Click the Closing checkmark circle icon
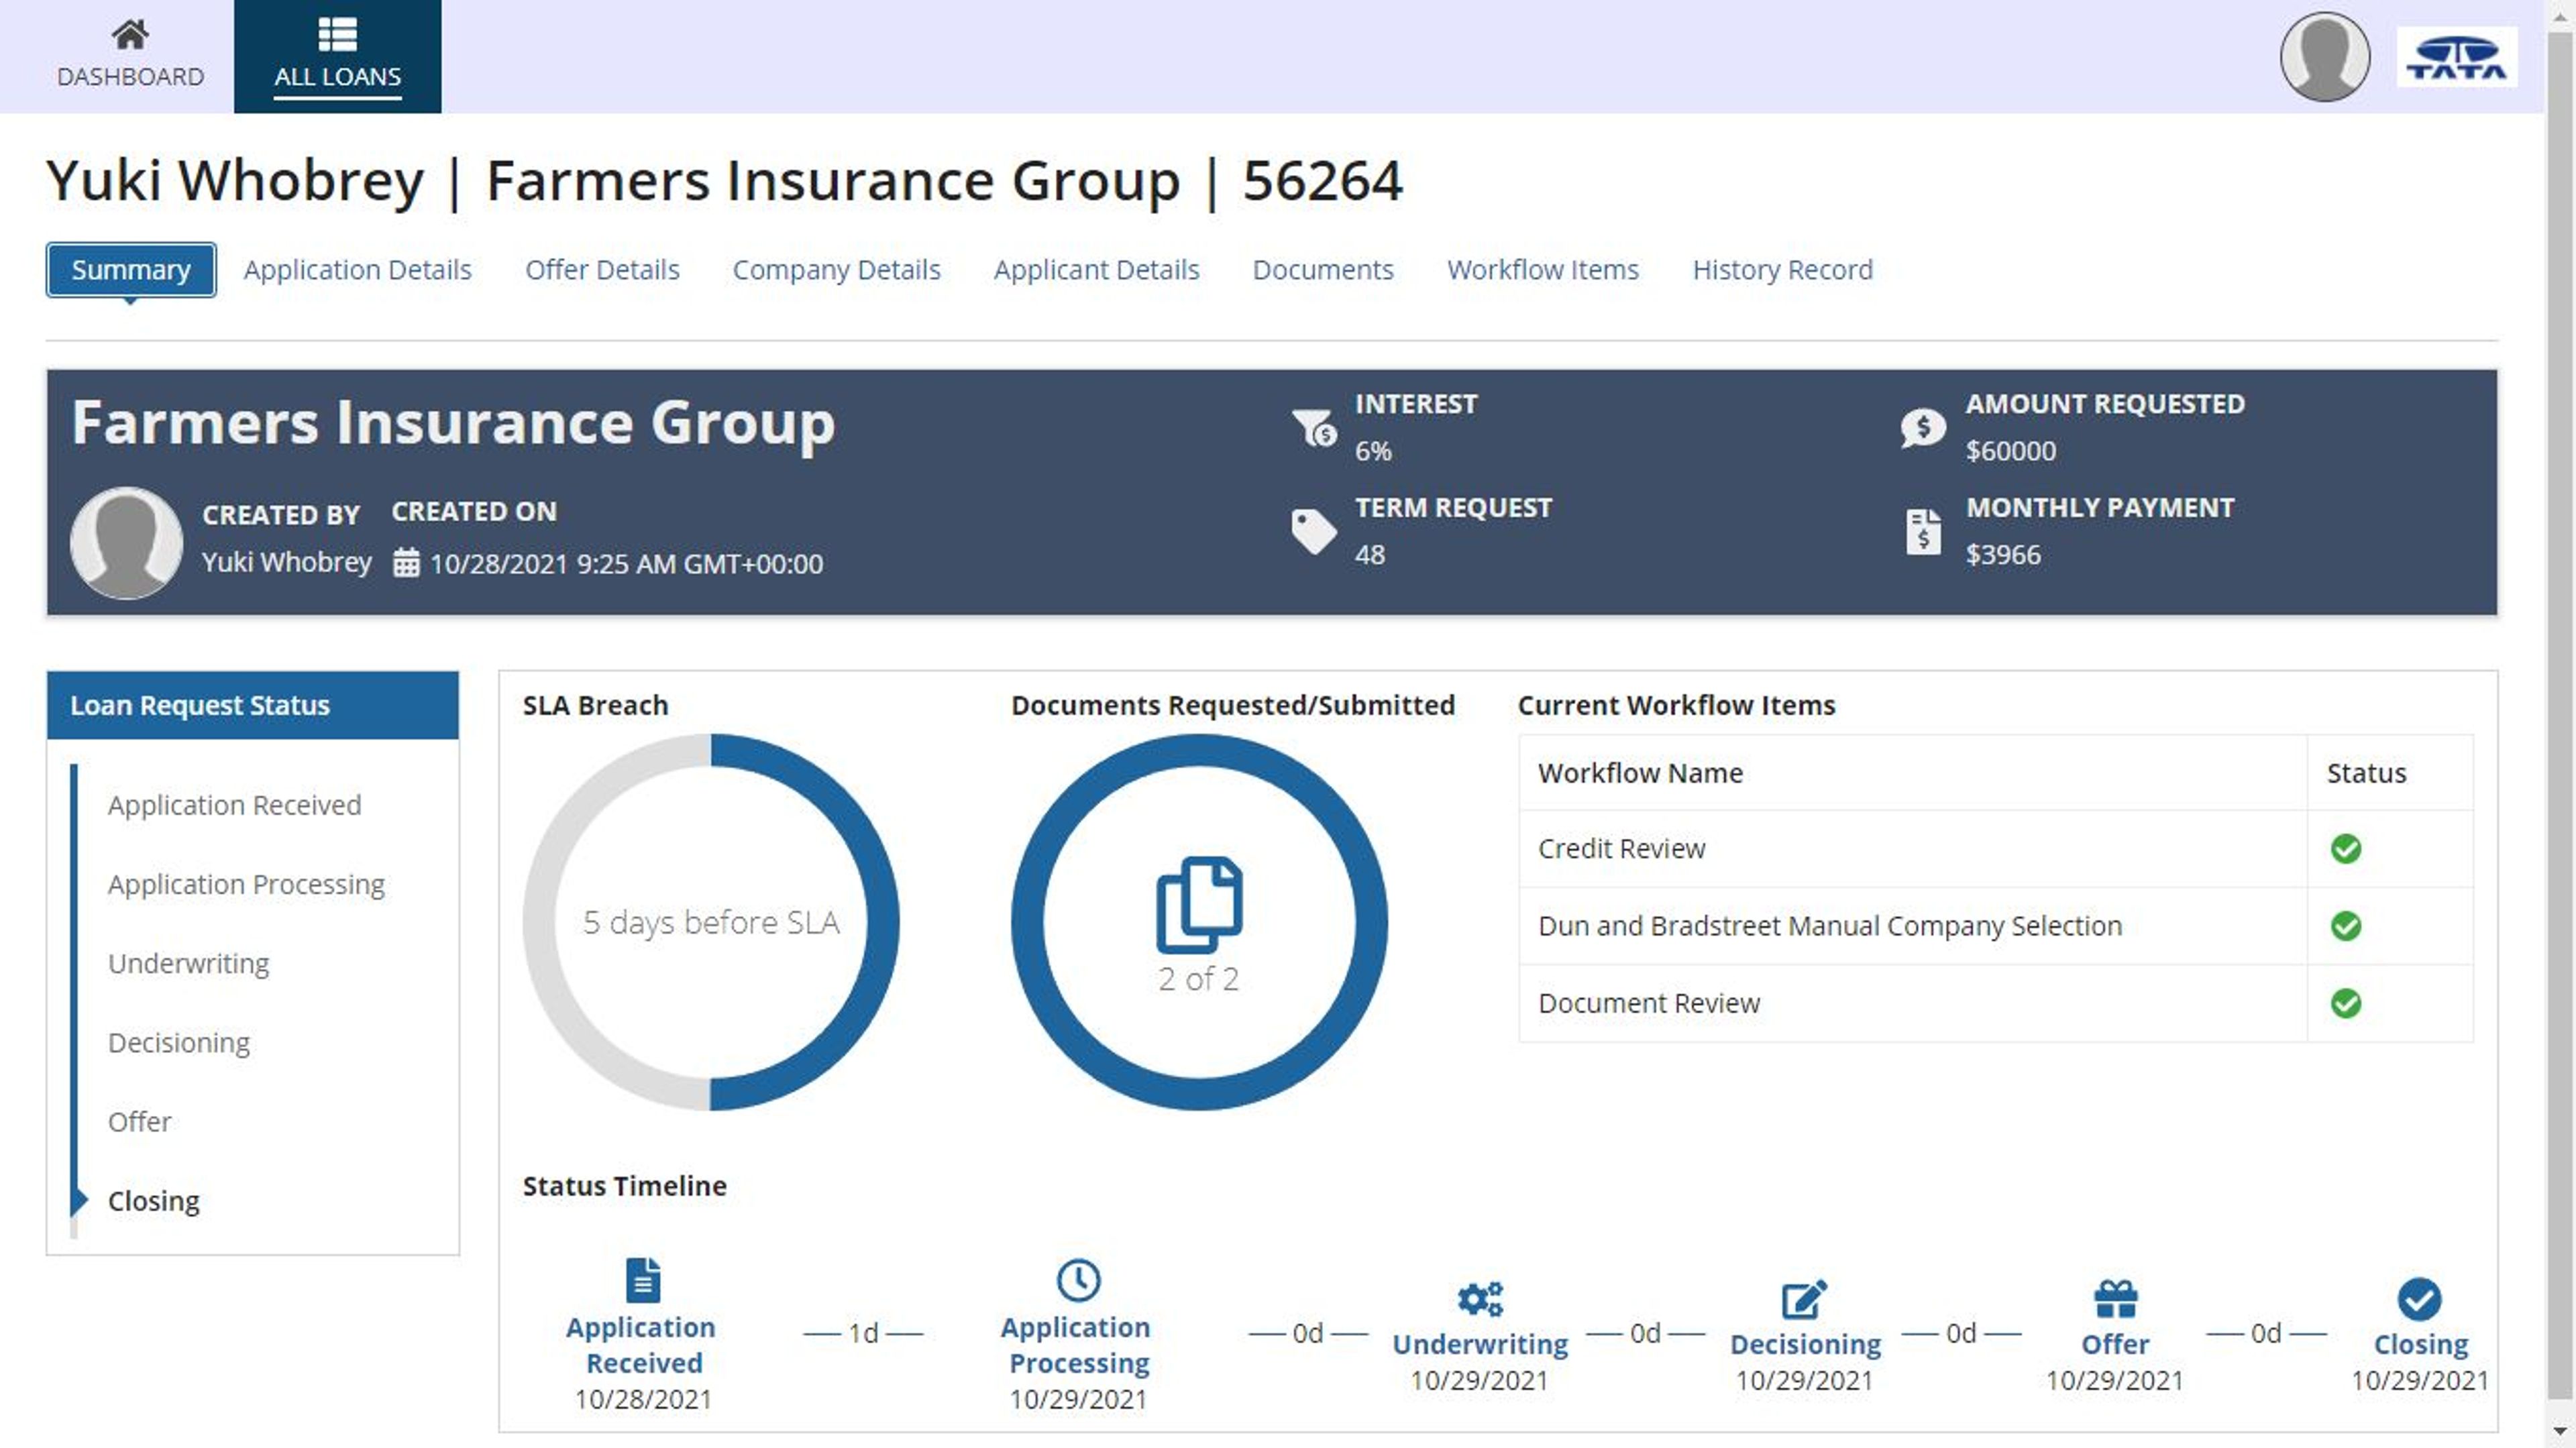2576x1448 pixels. (2419, 1299)
